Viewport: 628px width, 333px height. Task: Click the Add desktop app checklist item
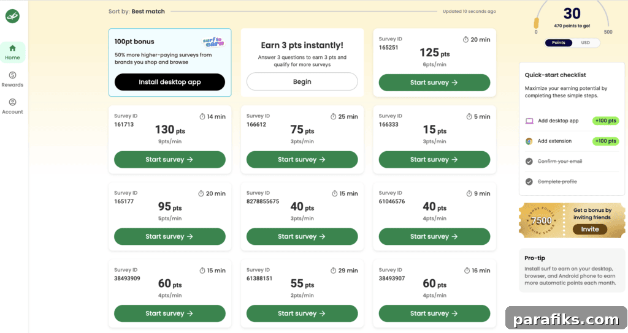(x=572, y=121)
